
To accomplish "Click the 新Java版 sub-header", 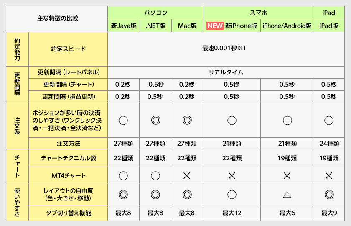I will tap(123, 26).
